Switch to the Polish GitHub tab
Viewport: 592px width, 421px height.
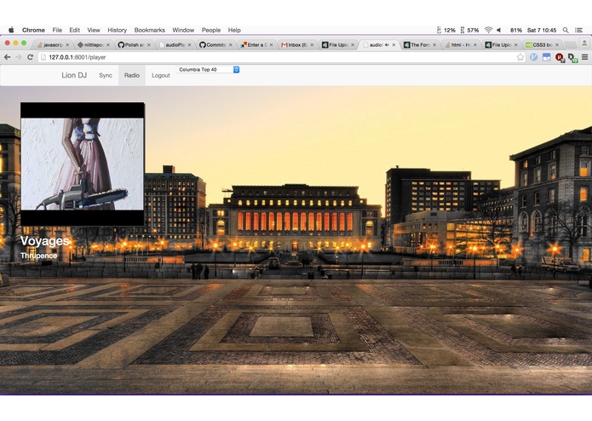(x=132, y=44)
